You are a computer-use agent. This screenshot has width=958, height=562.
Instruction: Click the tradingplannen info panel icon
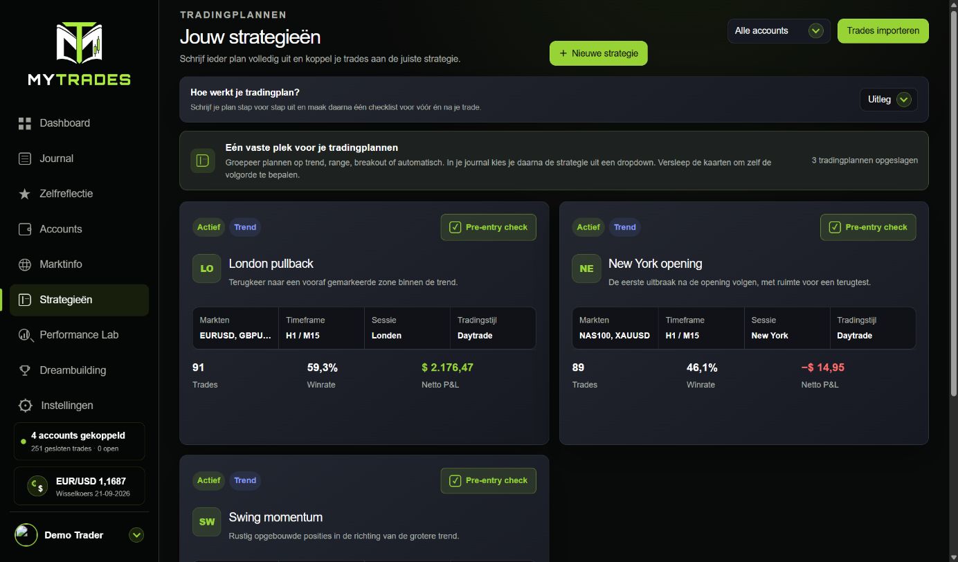pyautogui.click(x=203, y=161)
